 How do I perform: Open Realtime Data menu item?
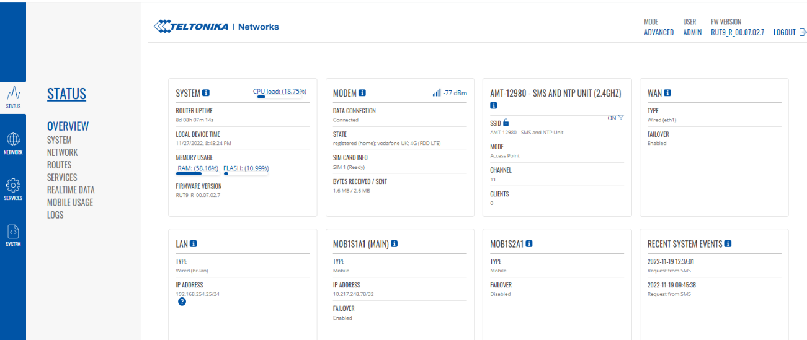(71, 190)
